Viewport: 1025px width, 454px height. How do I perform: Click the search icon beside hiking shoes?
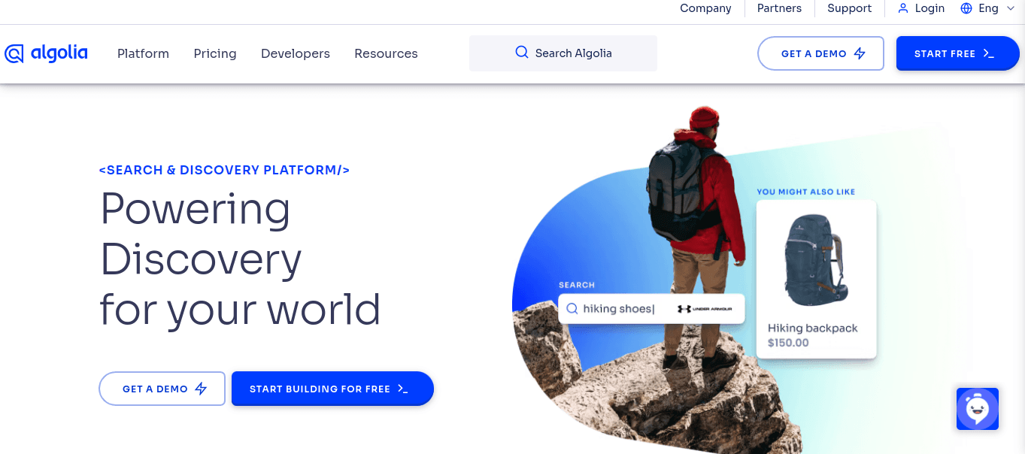572,309
